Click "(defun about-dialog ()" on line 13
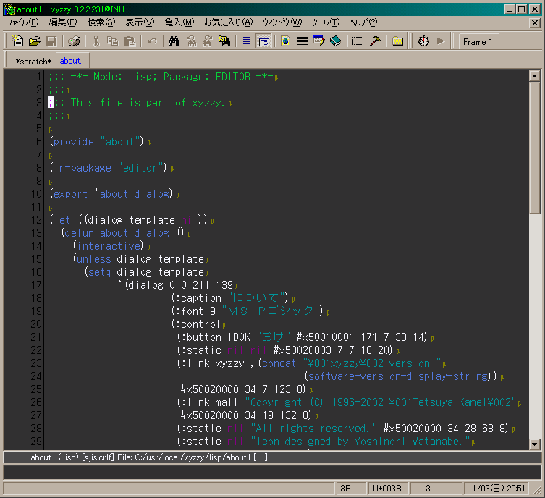 point(122,233)
